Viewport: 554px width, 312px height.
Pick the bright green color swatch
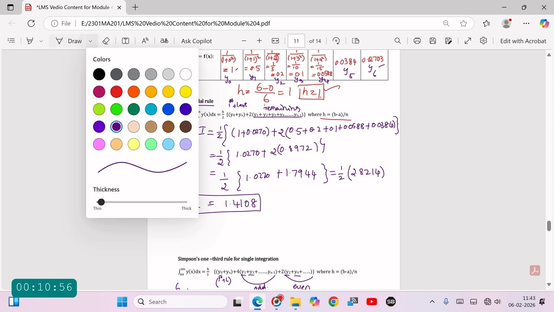(116, 109)
